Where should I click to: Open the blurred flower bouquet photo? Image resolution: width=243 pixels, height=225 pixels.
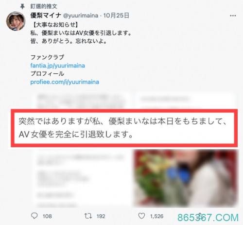tap(186, 178)
